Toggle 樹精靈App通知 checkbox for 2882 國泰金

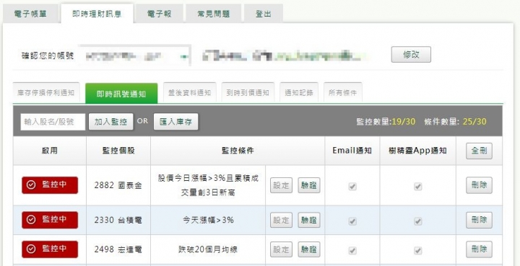(417, 187)
